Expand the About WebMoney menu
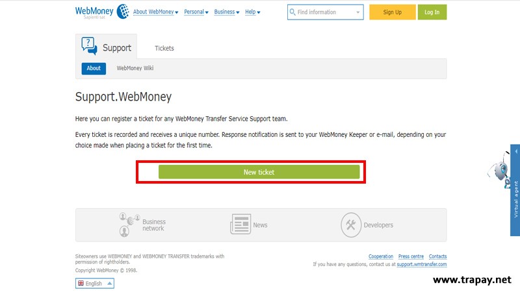520x292 pixels. pyautogui.click(x=156, y=12)
